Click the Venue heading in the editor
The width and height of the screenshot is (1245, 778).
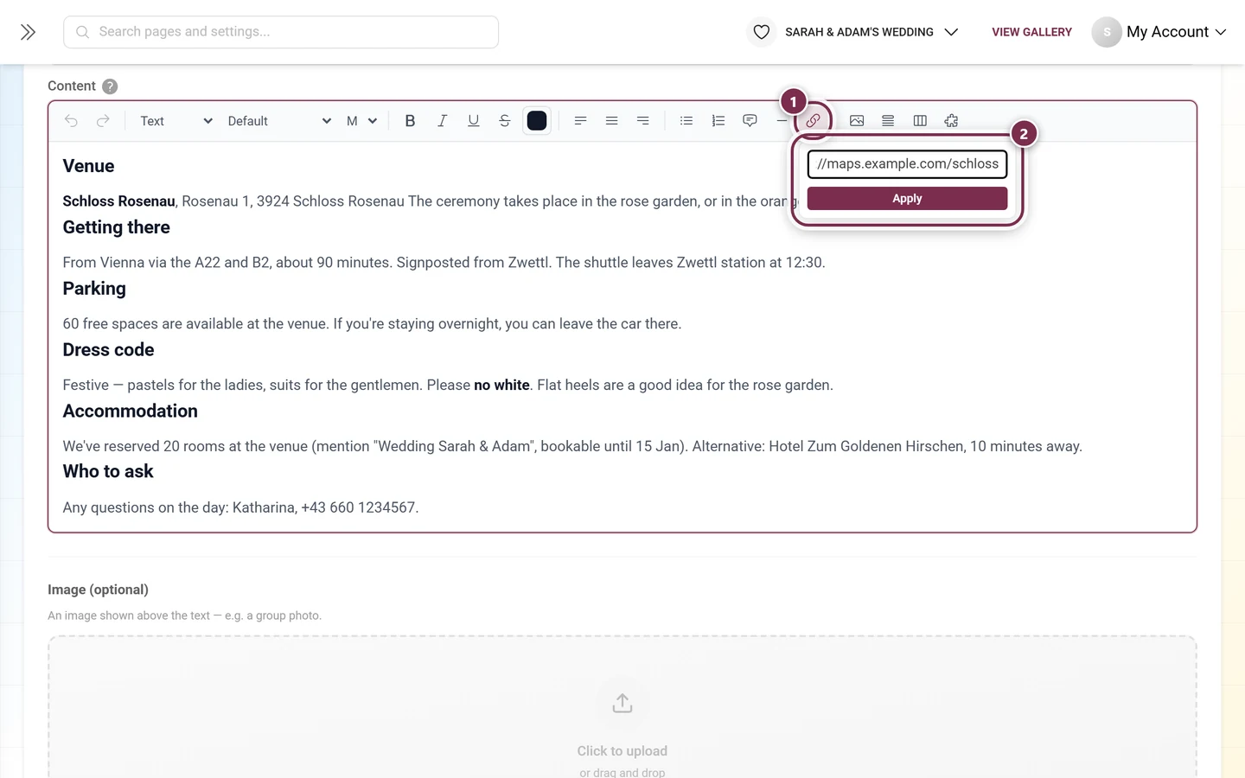click(88, 166)
